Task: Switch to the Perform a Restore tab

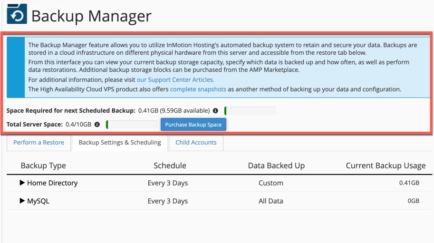Action: coord(39,143)
